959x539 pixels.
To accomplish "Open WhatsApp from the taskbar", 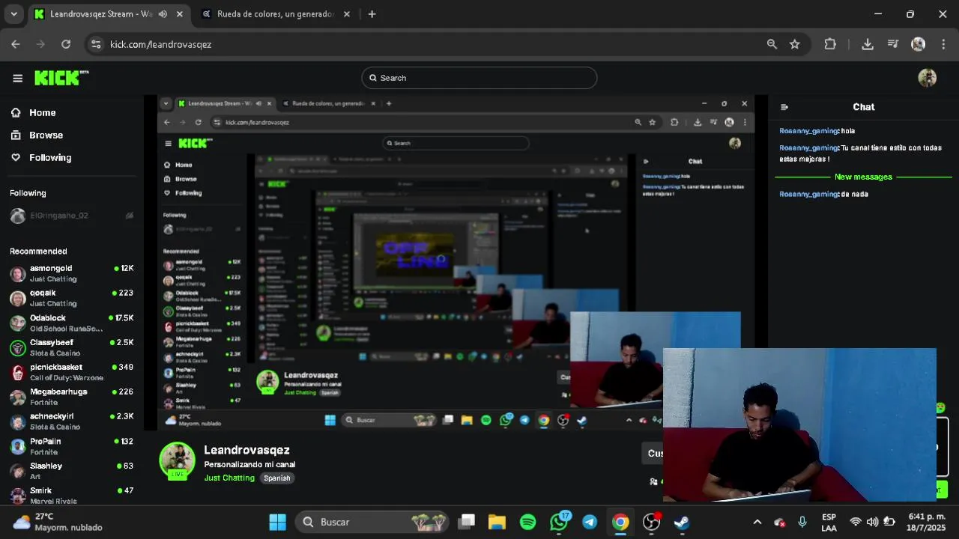I will [x=559, y=522].
